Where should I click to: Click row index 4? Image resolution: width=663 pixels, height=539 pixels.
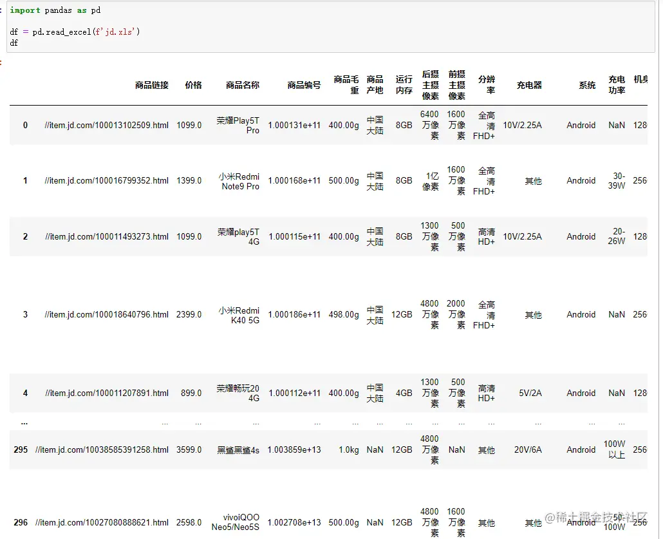(x=25, y=393)
